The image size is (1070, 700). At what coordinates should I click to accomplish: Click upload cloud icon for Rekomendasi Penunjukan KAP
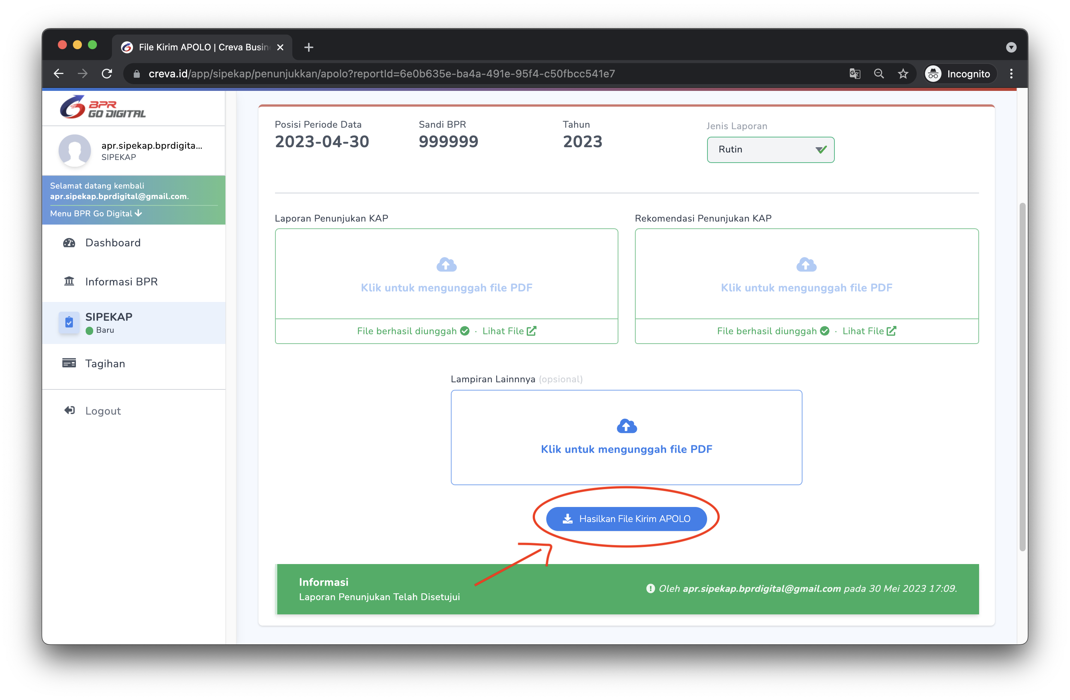tap(806, 265)
